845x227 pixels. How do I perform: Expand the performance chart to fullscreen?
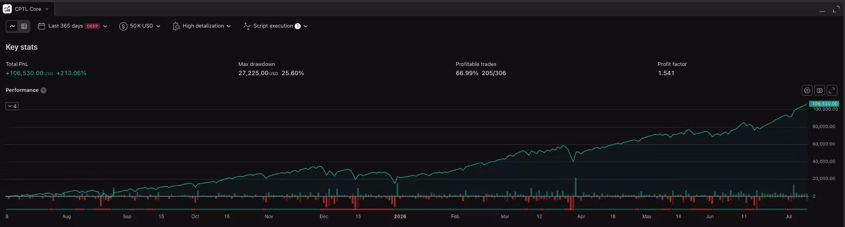[833, 90]
